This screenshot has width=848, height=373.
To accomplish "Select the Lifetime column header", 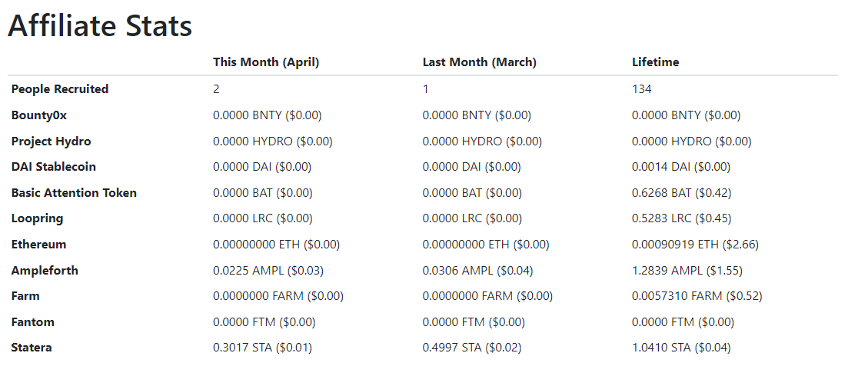I will (x=656, y=62).
